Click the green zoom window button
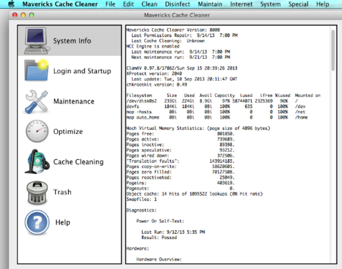 32,15
